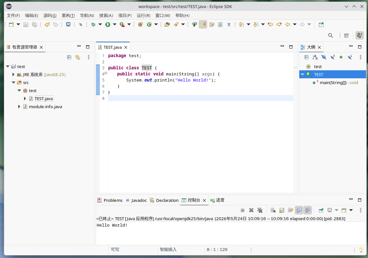Open the 文件(F) menu

(x=13, y=15)
